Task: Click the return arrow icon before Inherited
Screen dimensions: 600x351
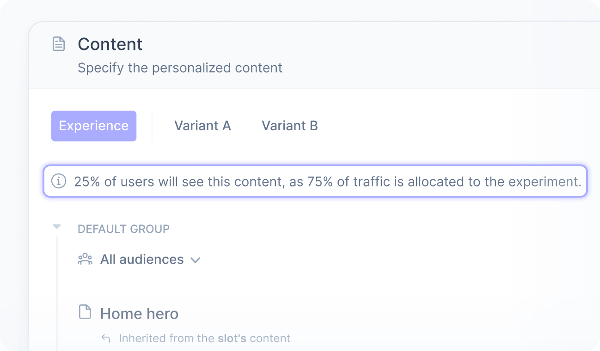Action: 106,339
